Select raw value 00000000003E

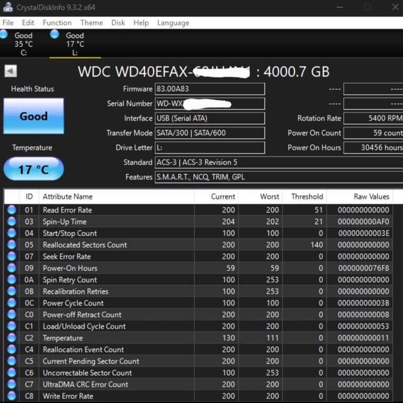tap(364, 233)
